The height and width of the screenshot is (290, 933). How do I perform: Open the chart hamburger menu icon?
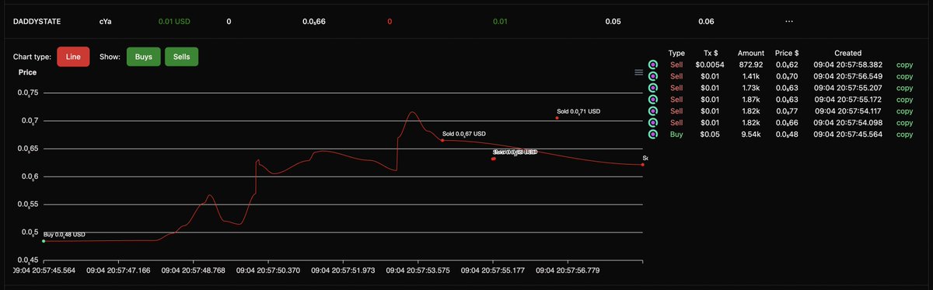point(639,72)
